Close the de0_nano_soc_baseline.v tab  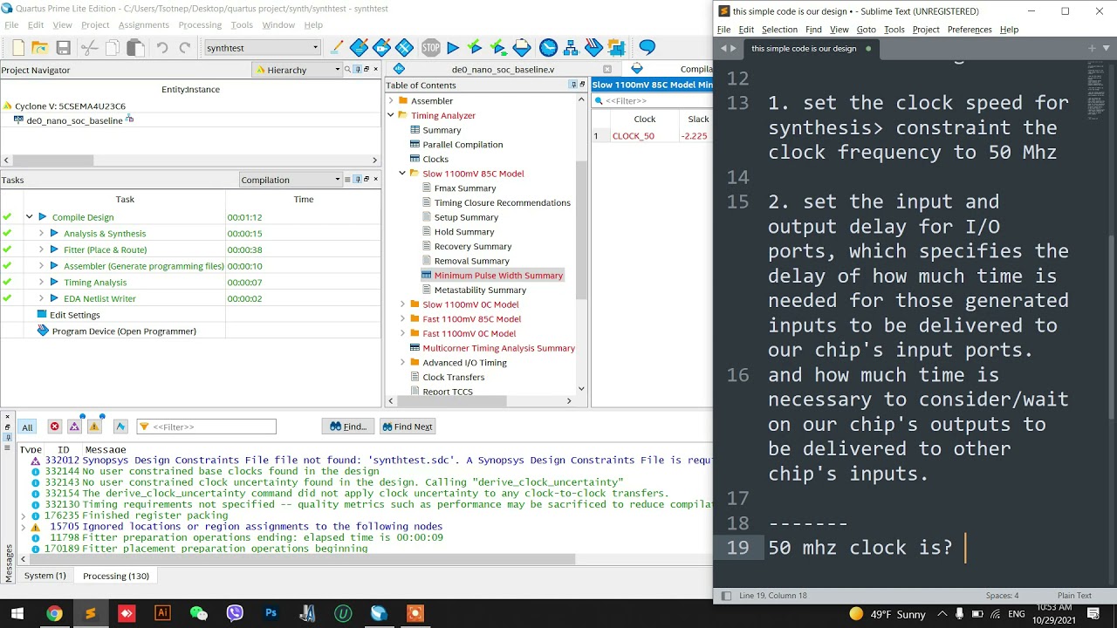pos(607,69)
